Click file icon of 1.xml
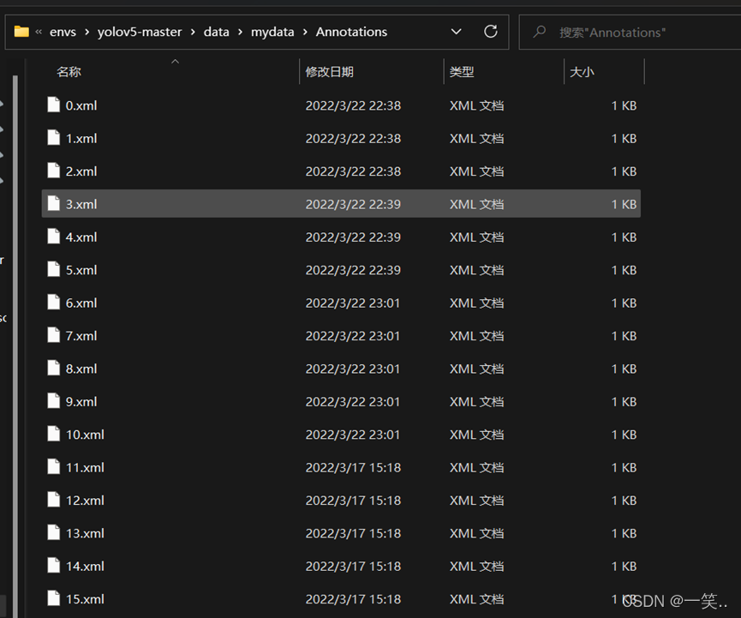741x618 pixels. click(54, 138)
